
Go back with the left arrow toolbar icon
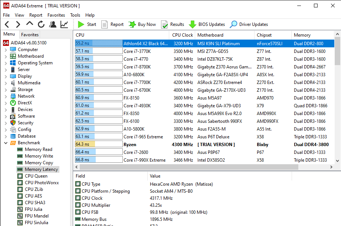pos(7,24)
